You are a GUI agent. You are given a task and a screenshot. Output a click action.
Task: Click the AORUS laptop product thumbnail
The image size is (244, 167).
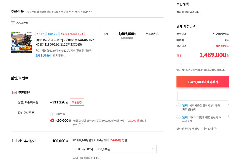click(21, 42)
